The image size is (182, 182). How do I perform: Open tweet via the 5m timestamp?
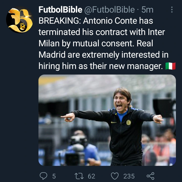coord(147,10)
